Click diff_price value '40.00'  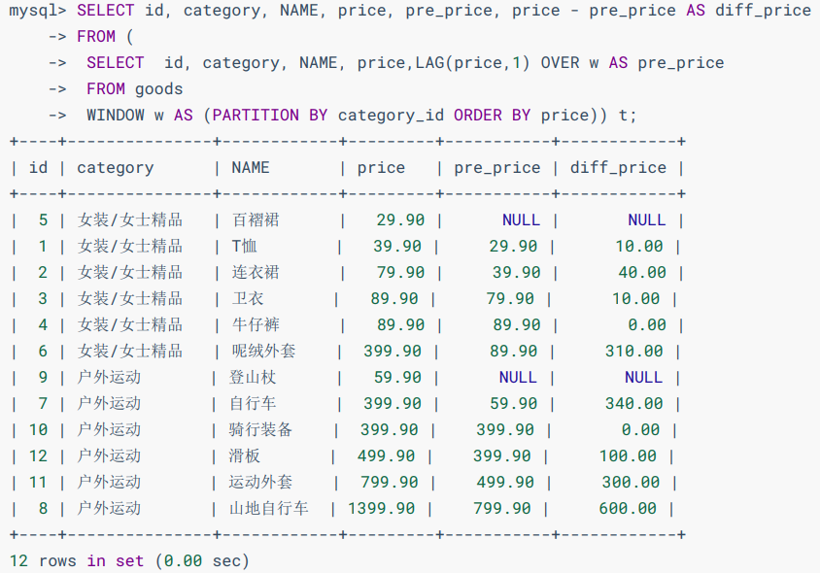click(642, 272)
